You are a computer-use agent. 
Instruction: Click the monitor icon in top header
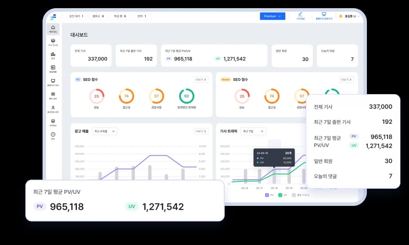(324, 15)
